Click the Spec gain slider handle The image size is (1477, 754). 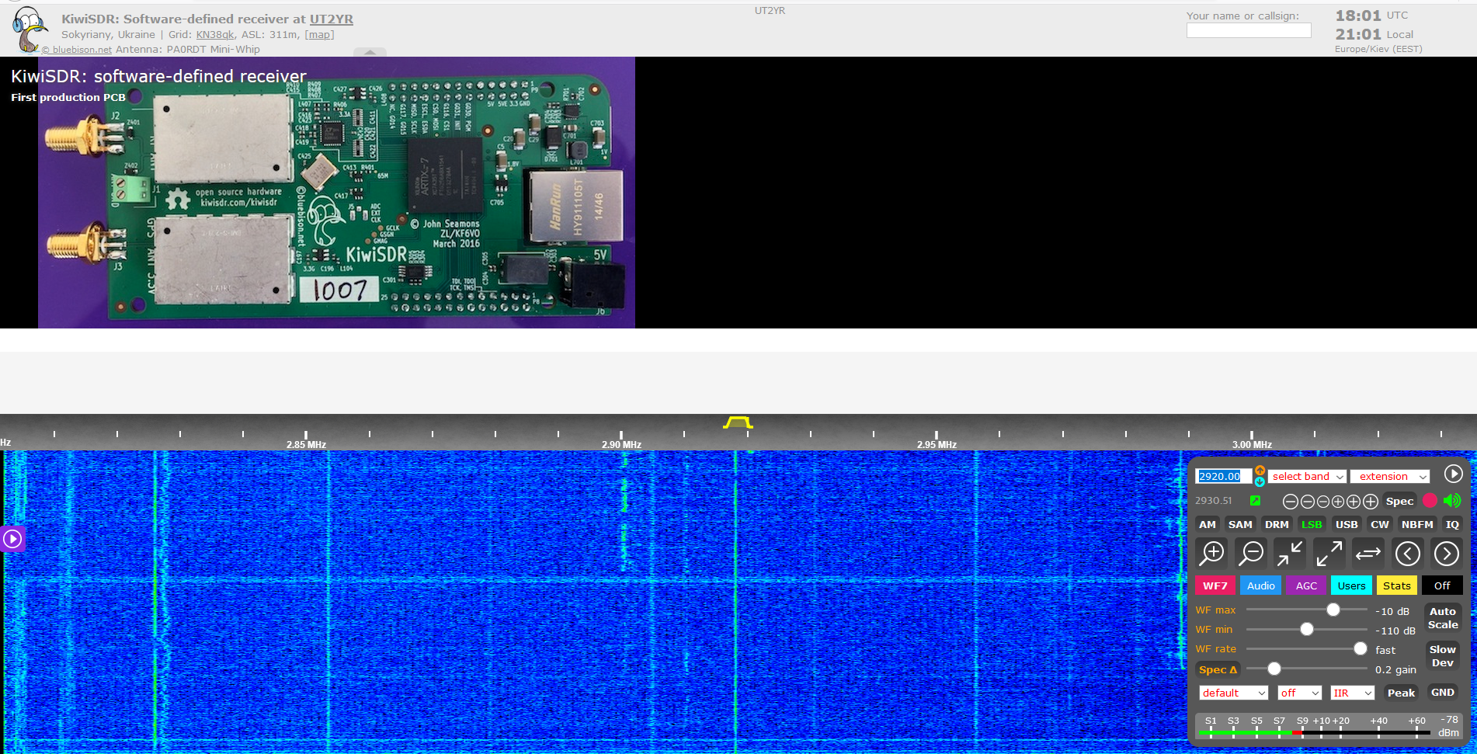(x=1274, y=669)
